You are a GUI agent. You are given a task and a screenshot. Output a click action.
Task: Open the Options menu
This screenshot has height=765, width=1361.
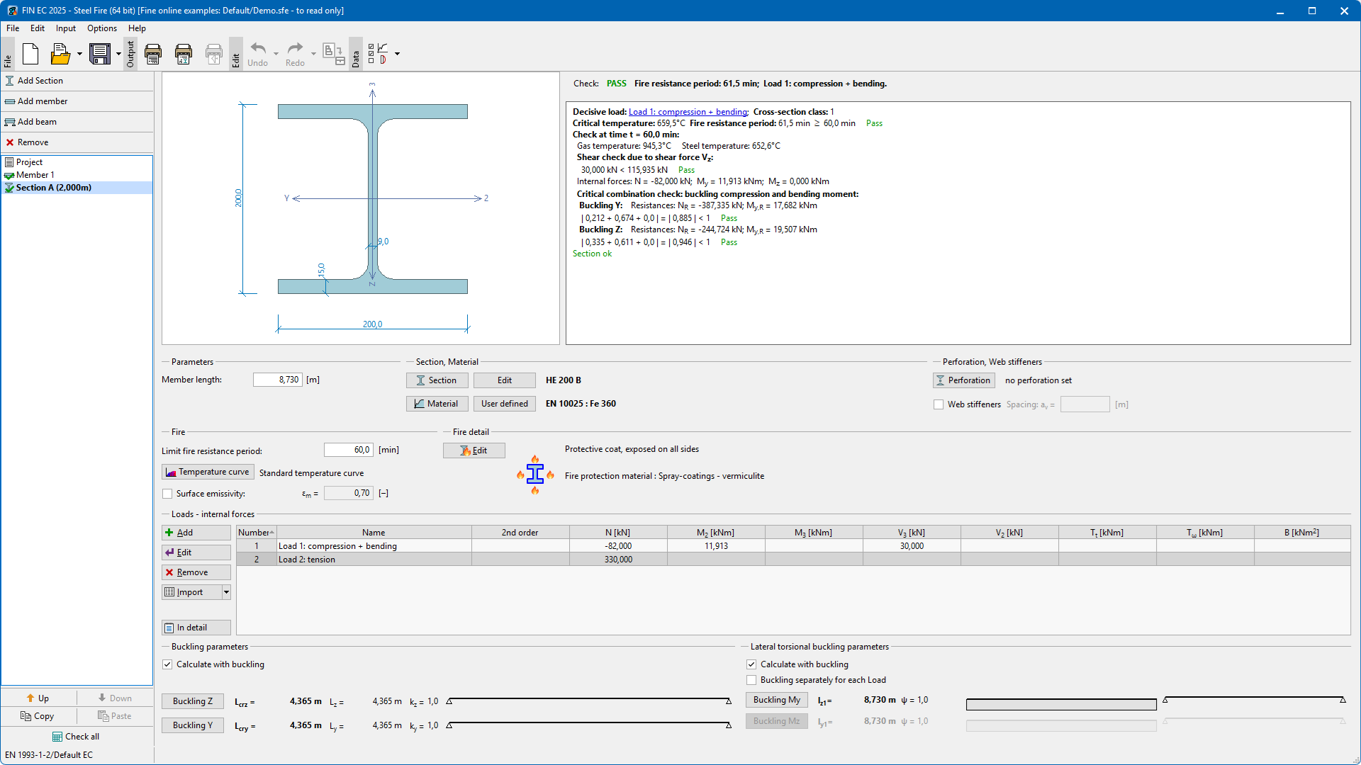tap(102, 28)
